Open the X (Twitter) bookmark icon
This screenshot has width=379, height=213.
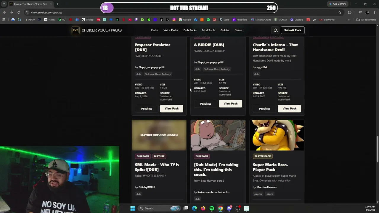(x=168, y=20)
